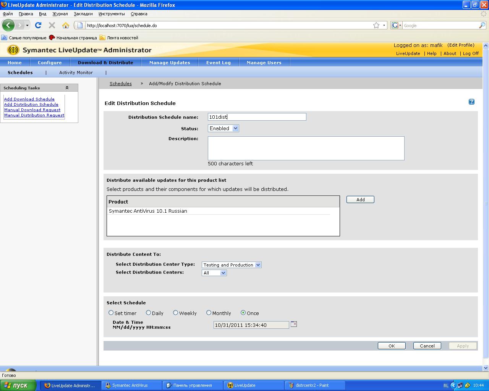Select the Monthly schedule option
Screen dimensions: 489x391
click(x=209, y=313)
